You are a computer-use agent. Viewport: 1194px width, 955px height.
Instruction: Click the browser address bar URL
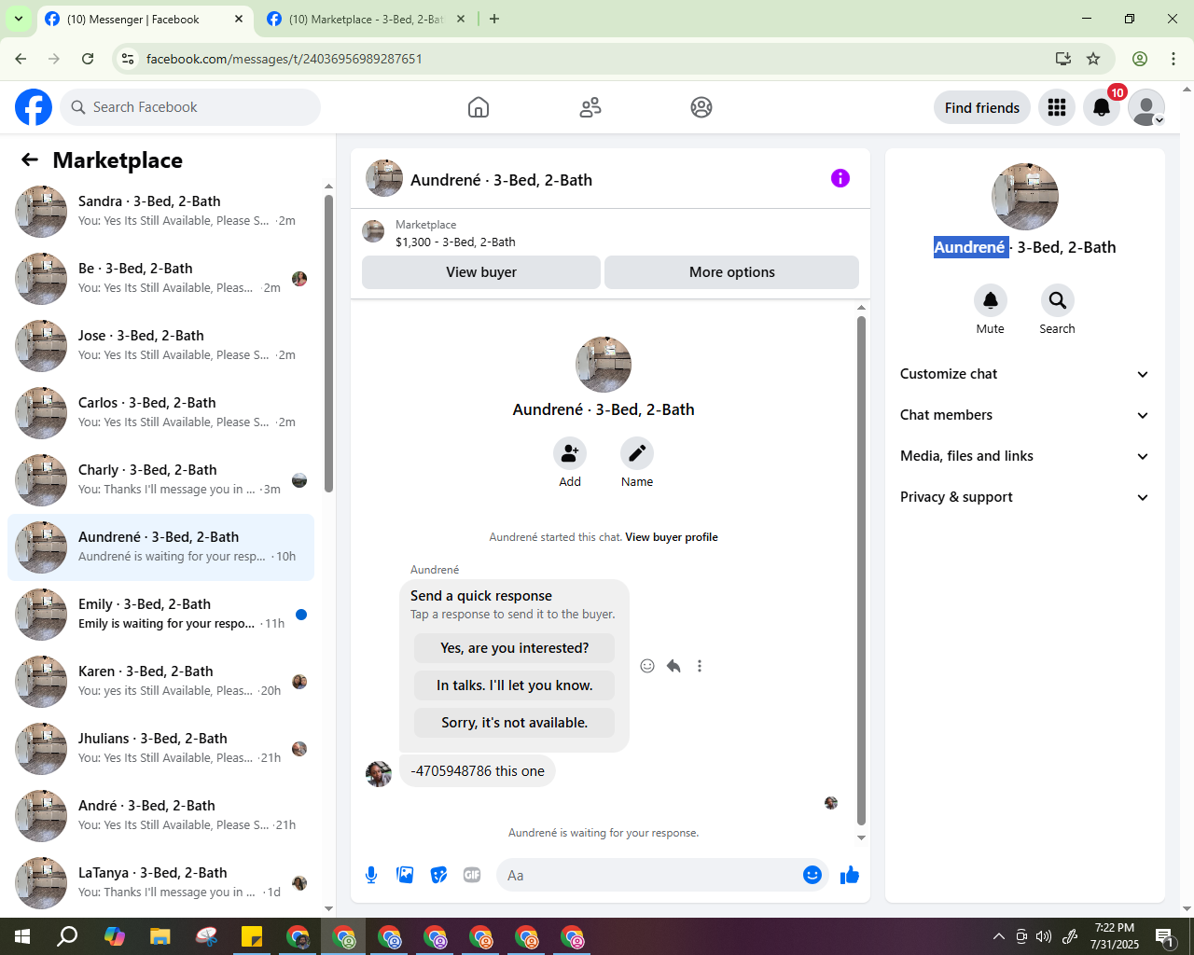click(285, 59)
